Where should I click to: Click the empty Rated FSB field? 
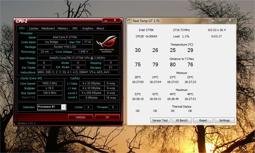pos(50,98)
